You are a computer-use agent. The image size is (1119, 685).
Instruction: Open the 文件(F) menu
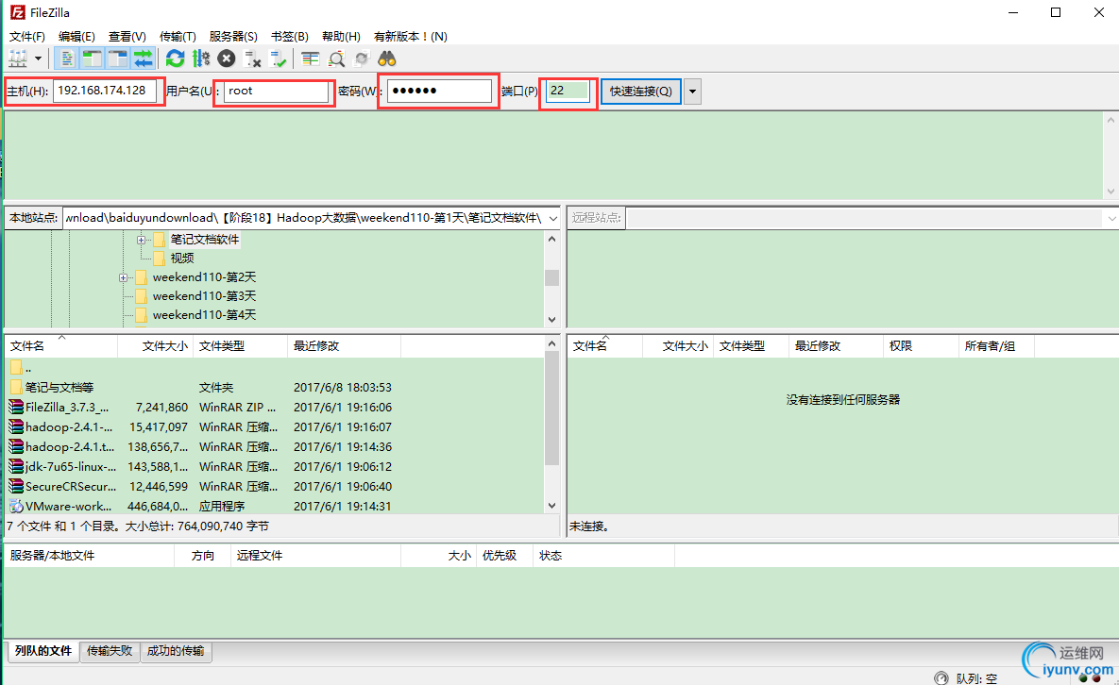(27, 37)
